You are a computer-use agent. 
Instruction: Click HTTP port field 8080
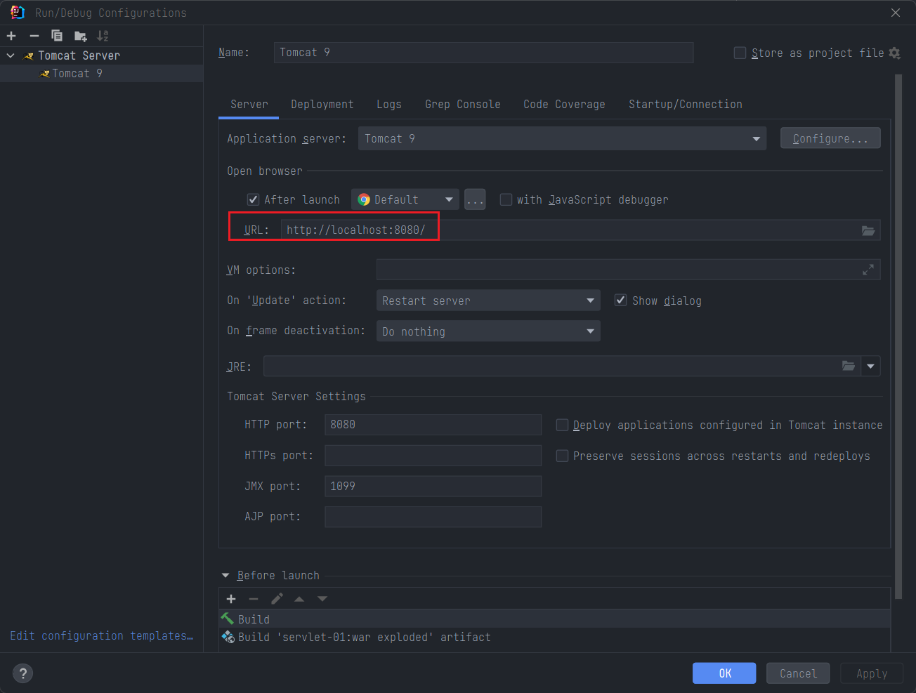click(433, 425)
